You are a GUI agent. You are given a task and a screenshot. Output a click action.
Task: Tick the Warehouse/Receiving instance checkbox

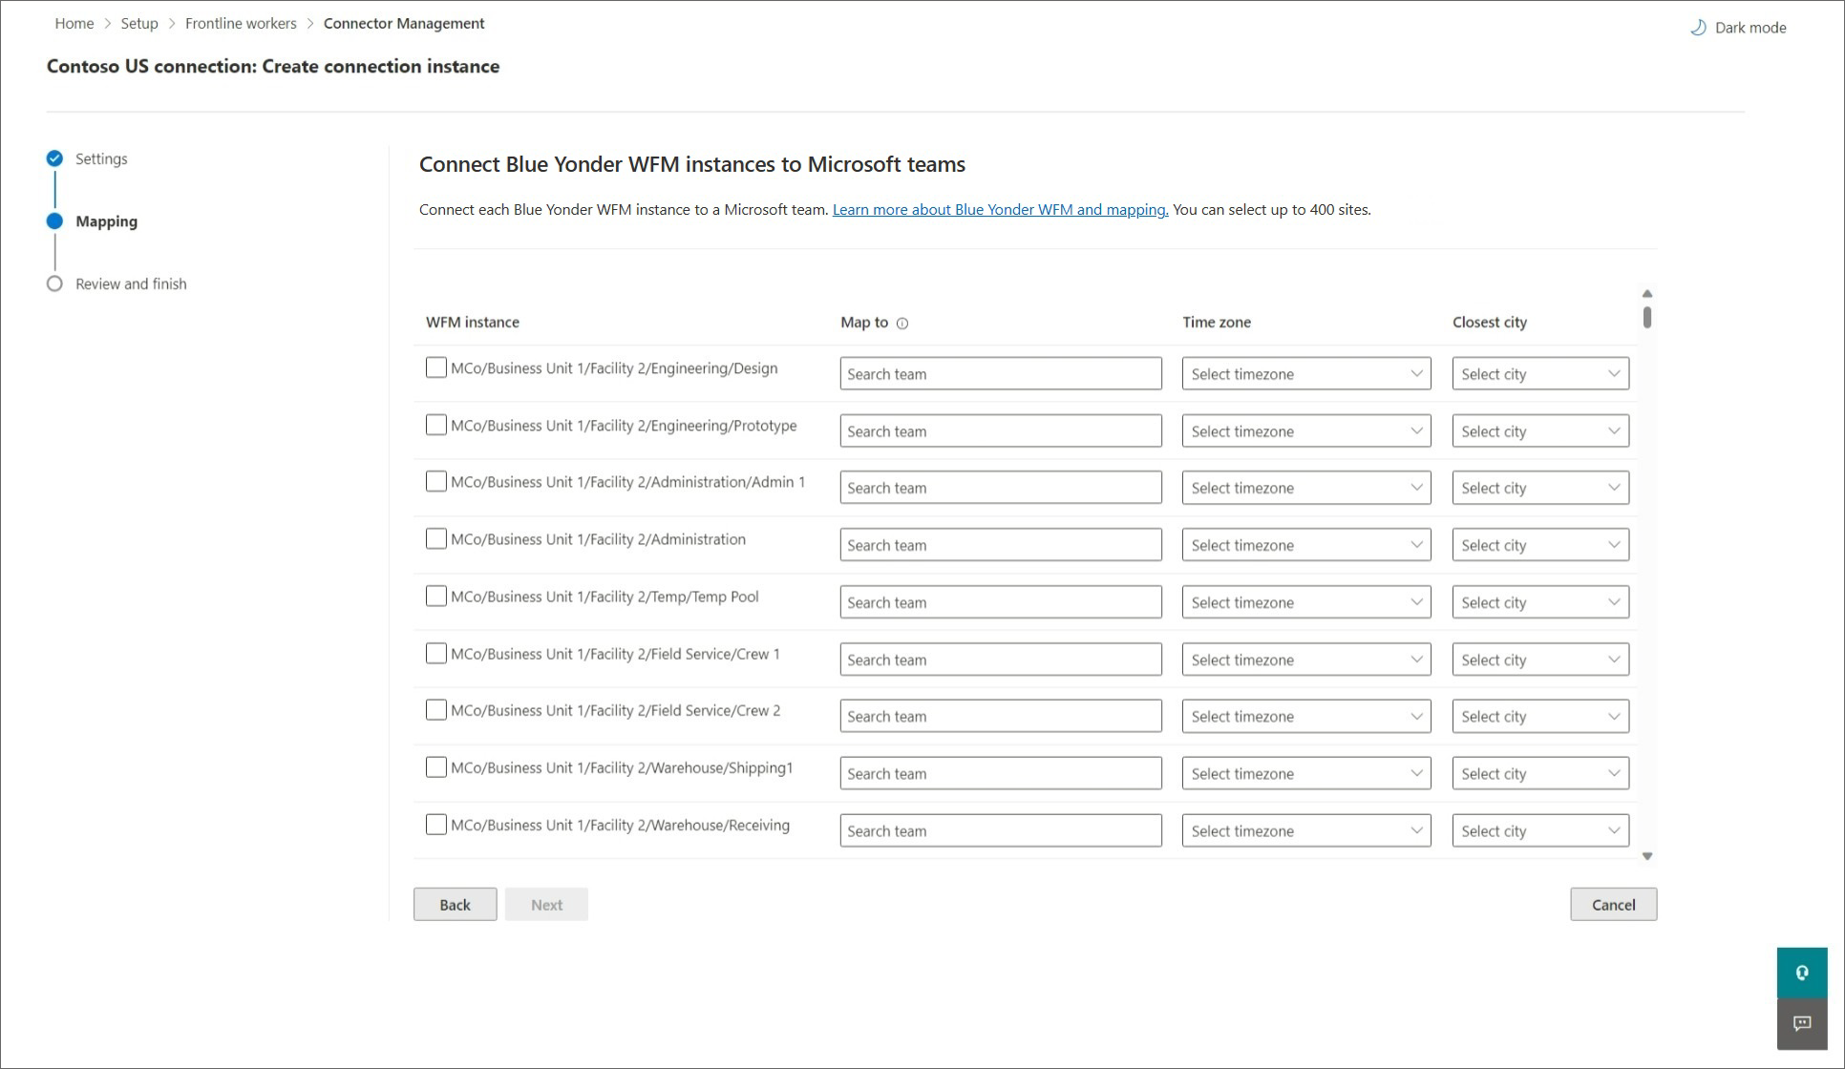pos(436,825)
